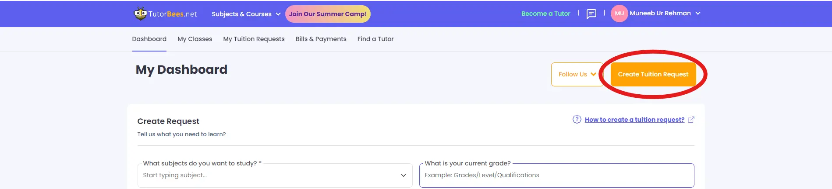Click the Start typing subject field
The height and width of the screenshot is (189, 832).
click(267, 175)
